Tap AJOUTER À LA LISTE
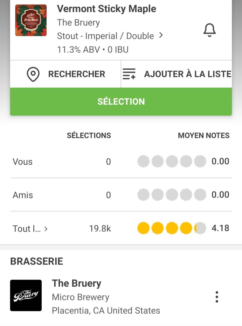This screenshot has height=326, width=242. tap(187, 74)
